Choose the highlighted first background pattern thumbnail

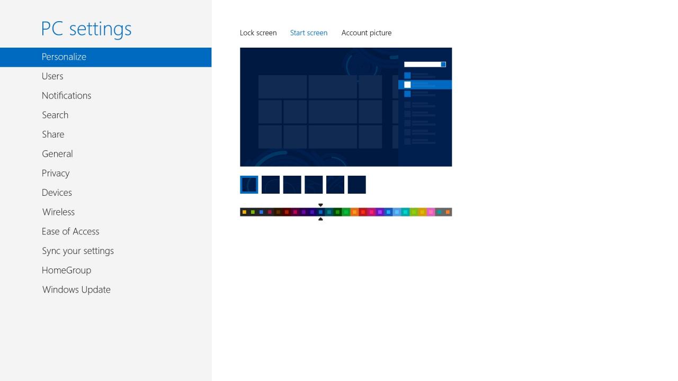249,185
